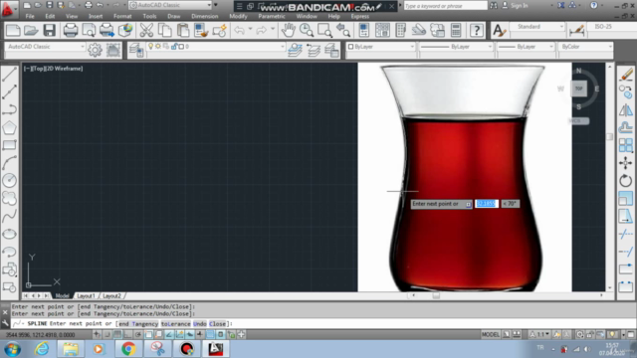The height and width of the screenshot is (358, 637).
Task: Click the Mirror tool
Action: click(x=626, y=109)
